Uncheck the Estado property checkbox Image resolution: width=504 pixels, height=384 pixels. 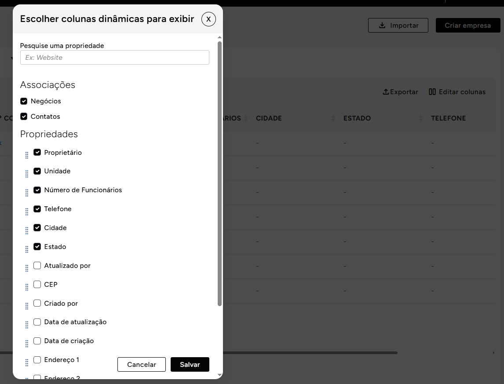(x=37, y=247)
